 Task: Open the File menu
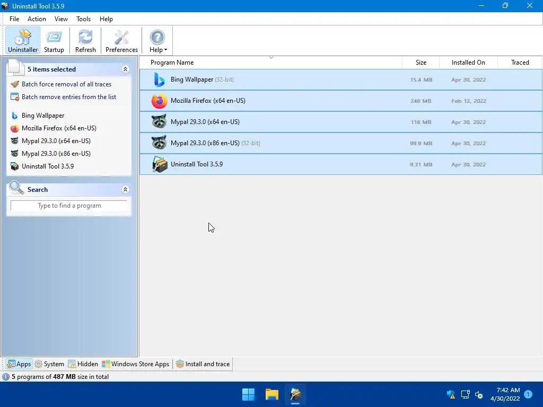14,19
